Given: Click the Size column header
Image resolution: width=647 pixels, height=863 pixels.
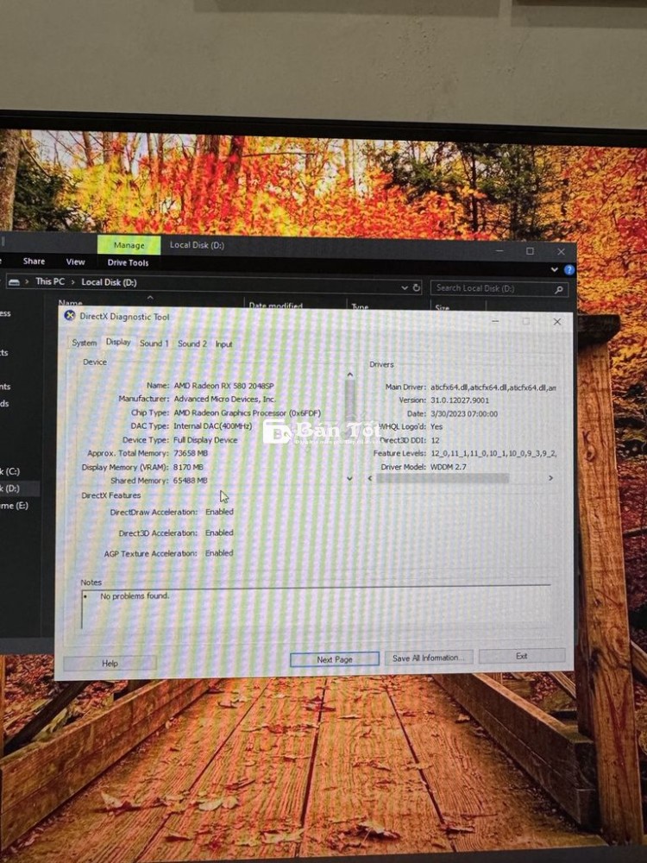Looking at the screenshot, I should 443,307.
